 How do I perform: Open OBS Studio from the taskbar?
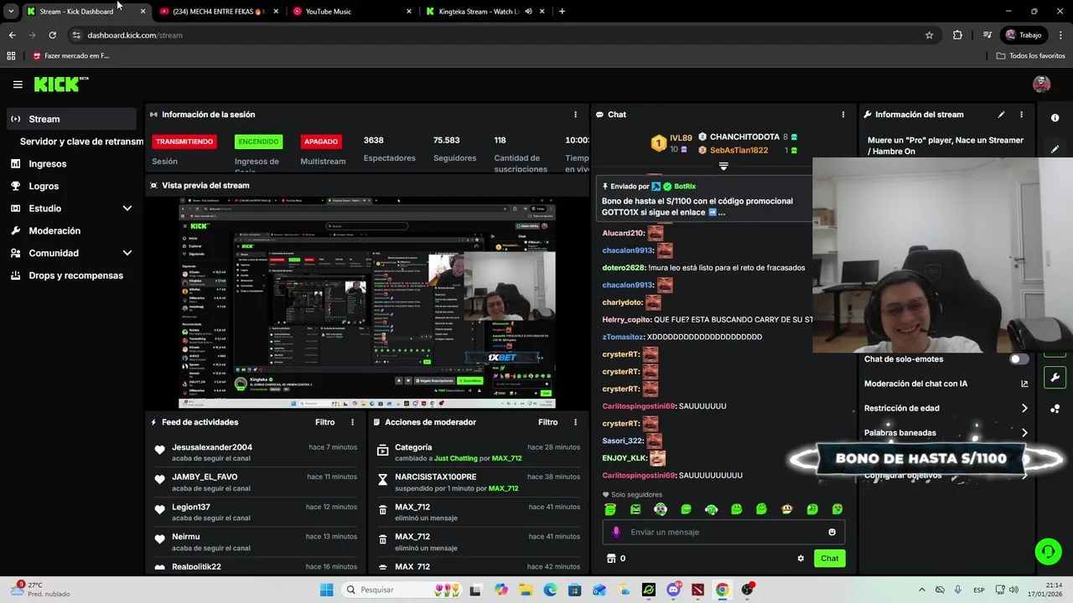(x=747, y=590)
